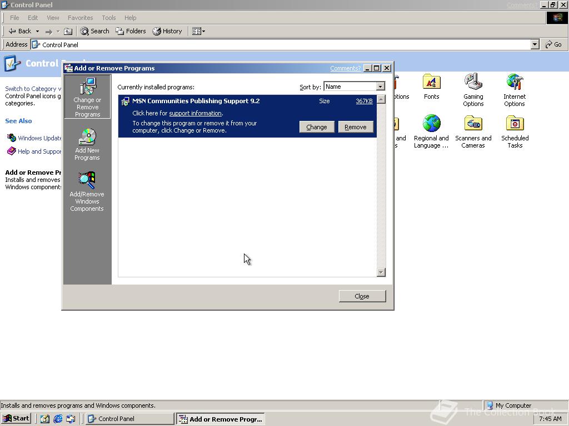The width and height of the screenshot is (569, 426).
Task: Open Regional and Language icon
Action: click(x=431, y=131)
